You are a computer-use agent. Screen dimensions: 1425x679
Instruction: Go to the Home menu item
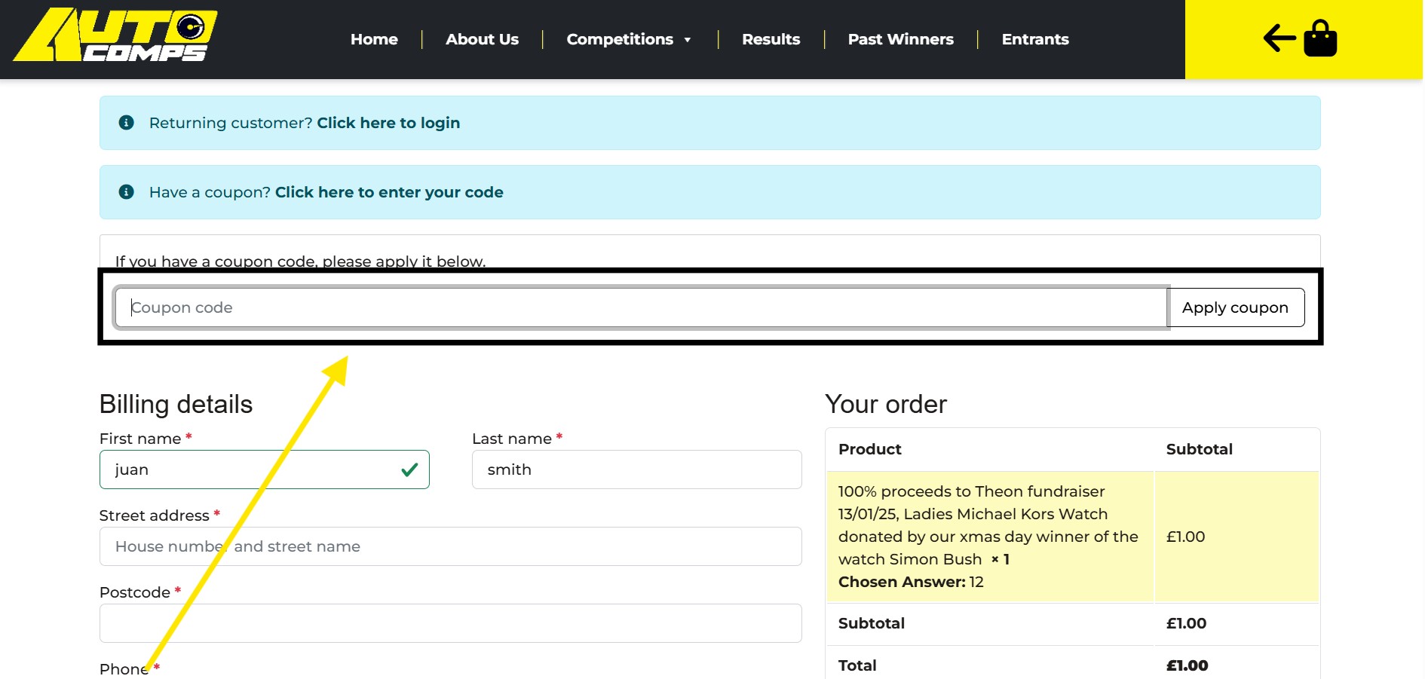pos(374,39)
